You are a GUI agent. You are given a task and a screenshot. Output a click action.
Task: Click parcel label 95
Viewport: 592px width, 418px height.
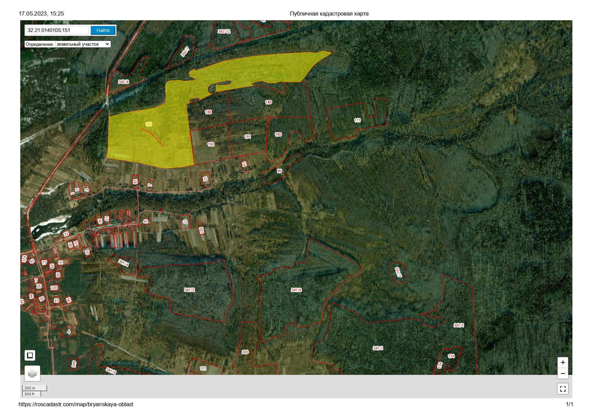coord(279,171)
